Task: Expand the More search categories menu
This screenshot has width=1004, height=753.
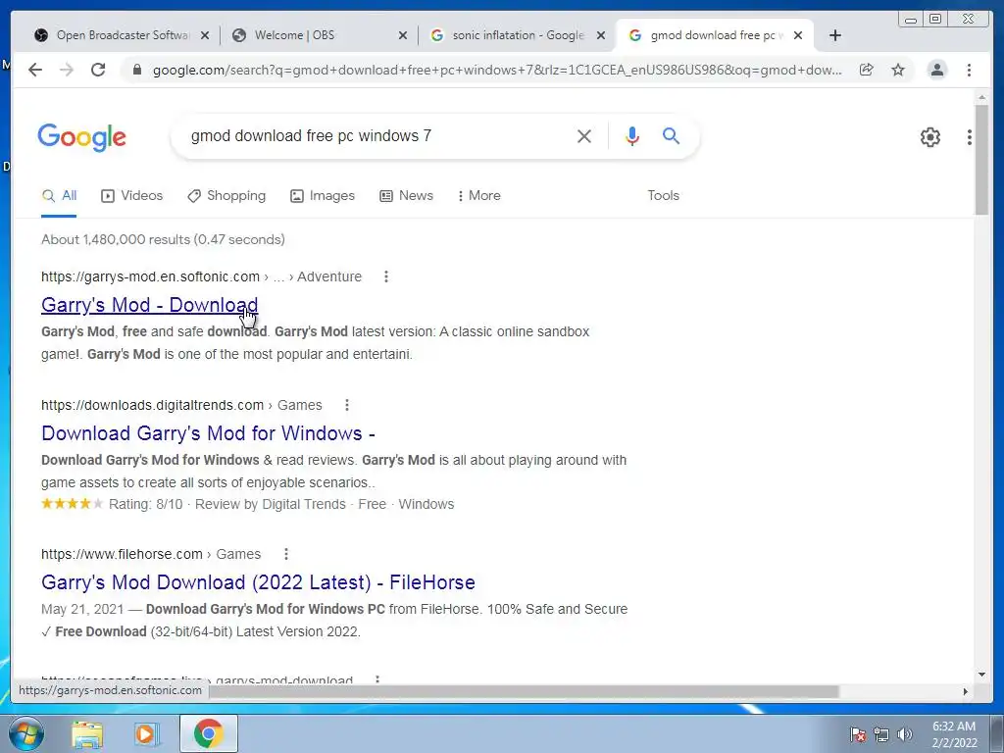Action: pyautogui.click(x=478, y=196)
